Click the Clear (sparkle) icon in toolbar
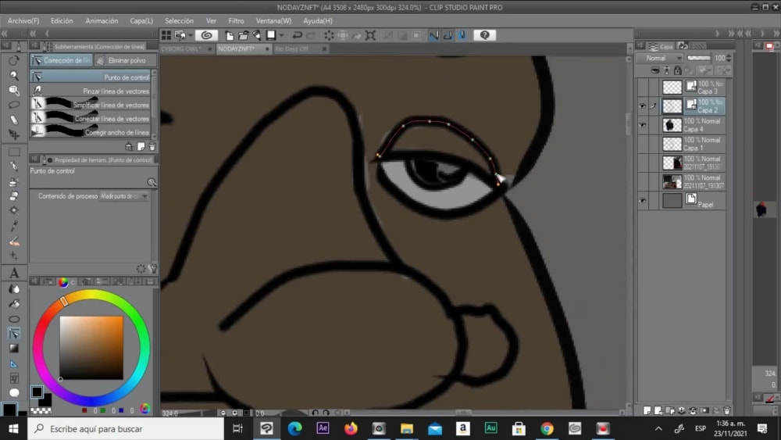Screen dimensions: 781x440 tap(329, 35)
